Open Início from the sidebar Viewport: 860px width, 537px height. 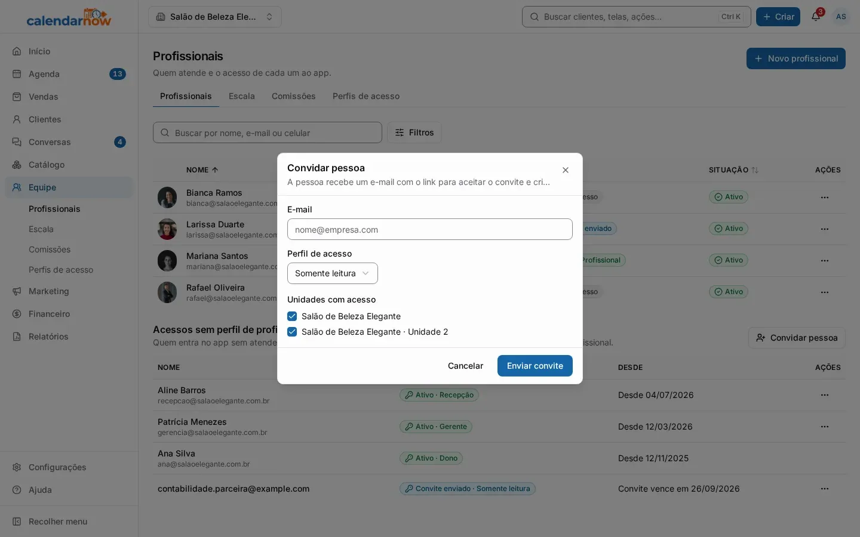(x=69, y=51)
